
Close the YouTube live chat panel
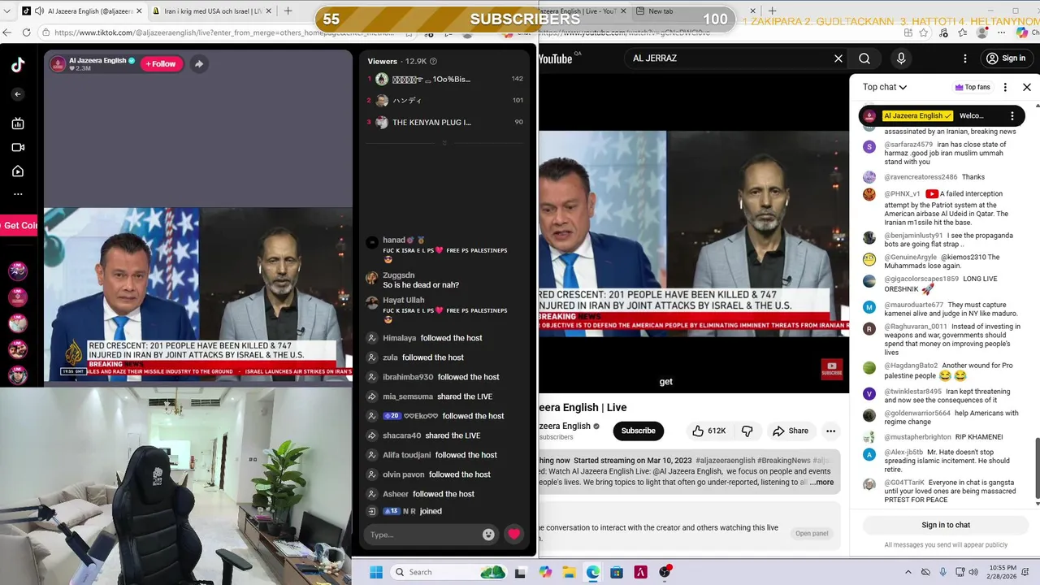(1026, 87)
